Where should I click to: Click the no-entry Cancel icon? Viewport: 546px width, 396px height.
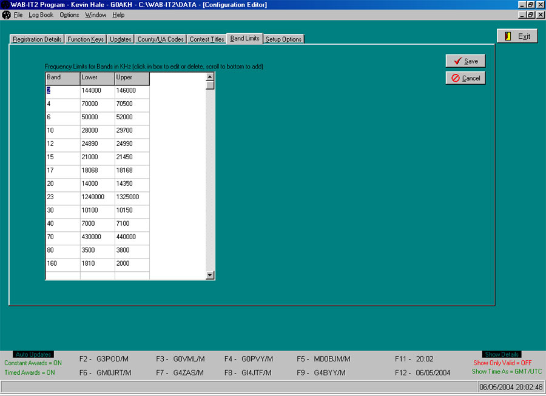point(456,78)
